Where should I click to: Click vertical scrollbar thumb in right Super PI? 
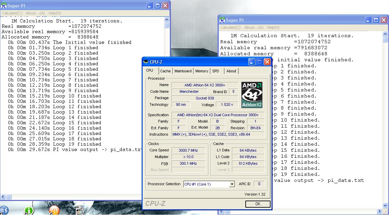pos(385,39)
